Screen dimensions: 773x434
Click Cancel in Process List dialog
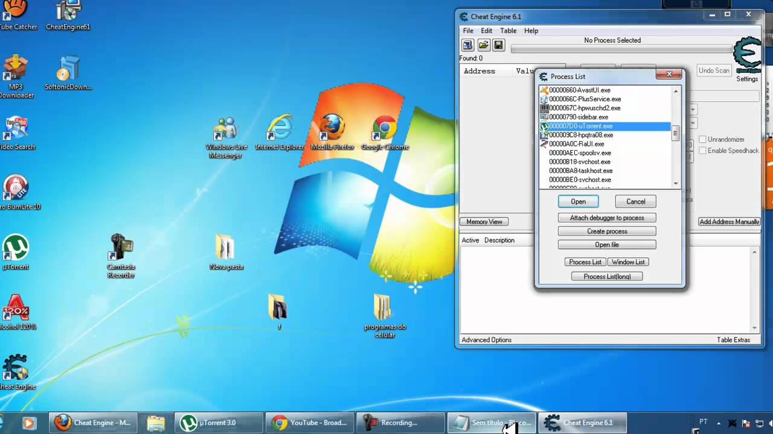635,202
